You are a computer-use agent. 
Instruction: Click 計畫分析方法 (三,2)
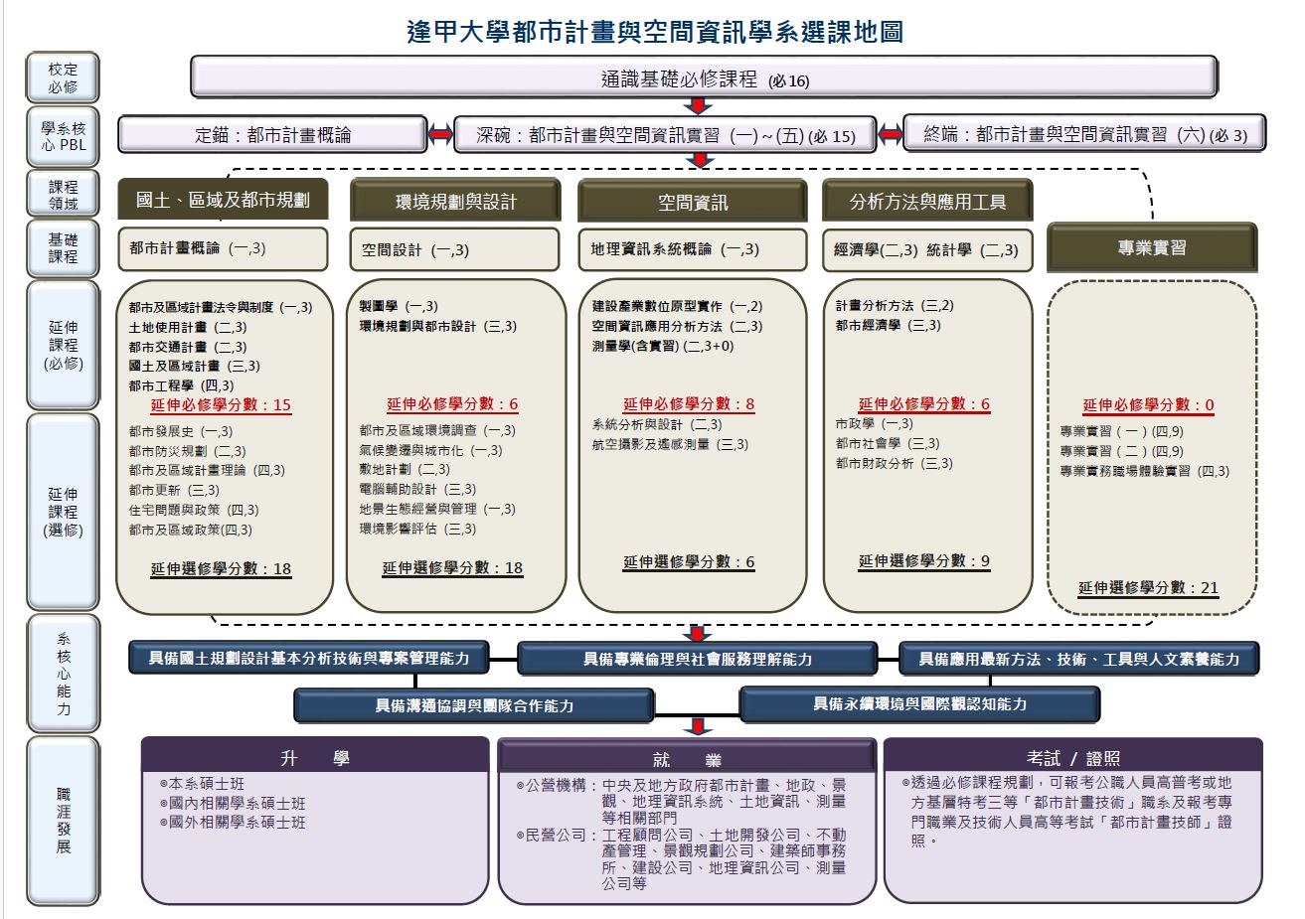point(895,305)
